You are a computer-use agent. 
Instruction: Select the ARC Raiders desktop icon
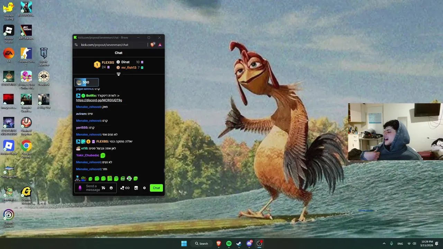(x=26, y=32)
